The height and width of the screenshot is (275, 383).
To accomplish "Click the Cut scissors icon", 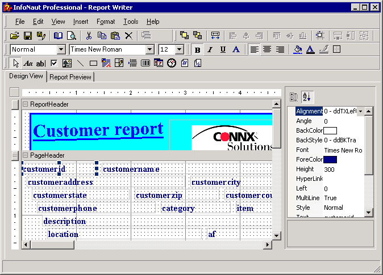I will point(89,36).
